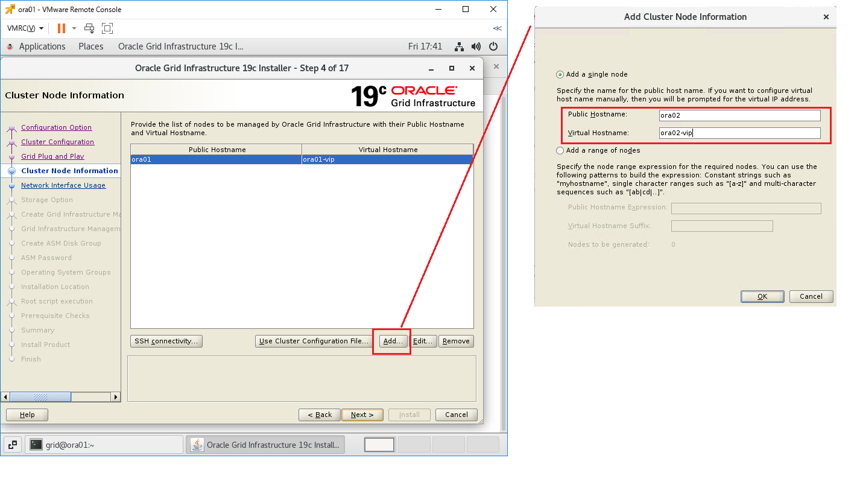Open the Network Interface Usage step link

[63, 185]
